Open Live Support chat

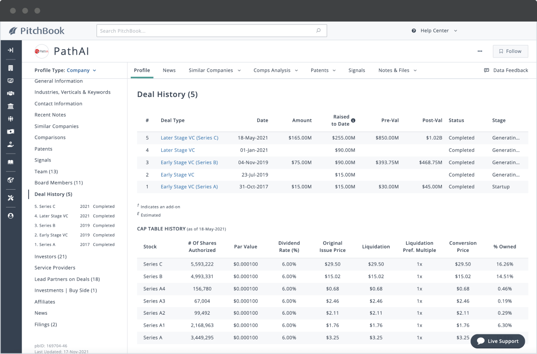pyautogui.click(x=498, y=341)
